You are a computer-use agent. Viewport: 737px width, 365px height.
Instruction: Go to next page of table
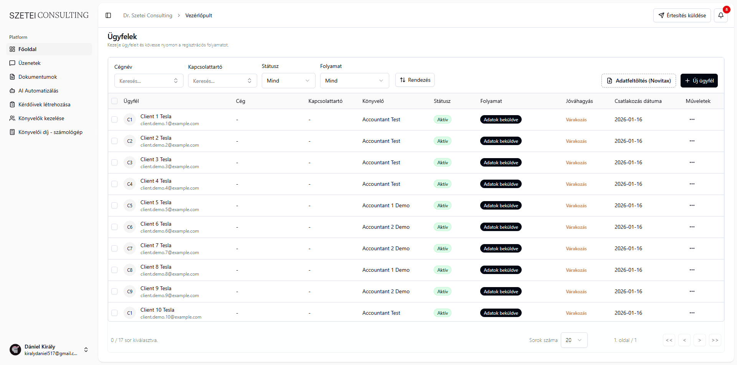699,340
